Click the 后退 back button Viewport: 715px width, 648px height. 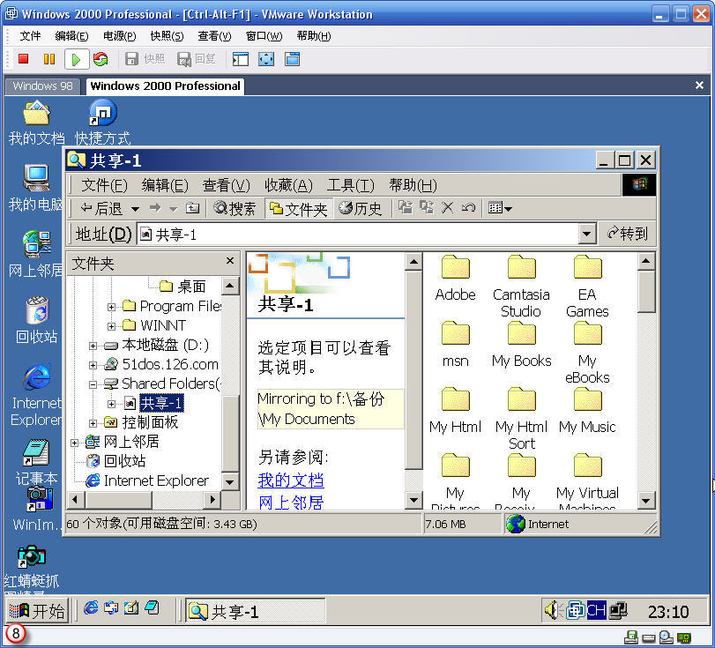102,209
